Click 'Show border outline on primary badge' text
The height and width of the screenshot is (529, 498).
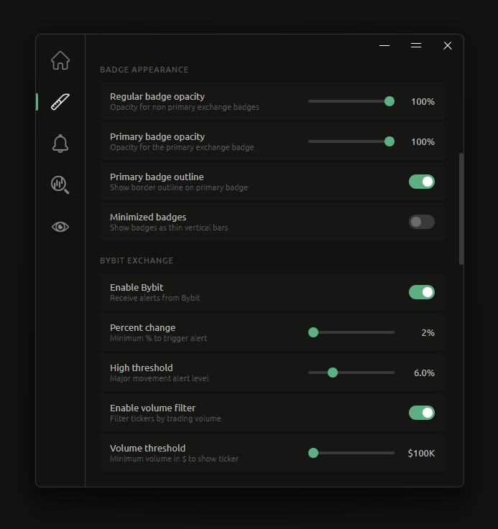click(179, 187)
